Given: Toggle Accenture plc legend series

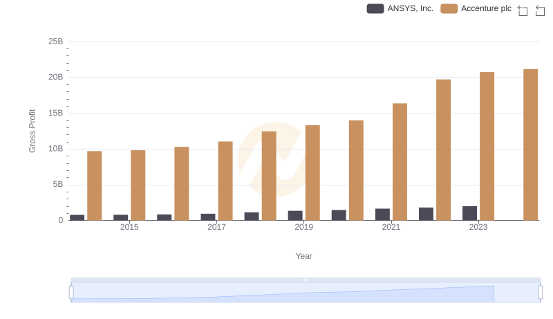Looking at the screenshot, I should coord(476,8).
